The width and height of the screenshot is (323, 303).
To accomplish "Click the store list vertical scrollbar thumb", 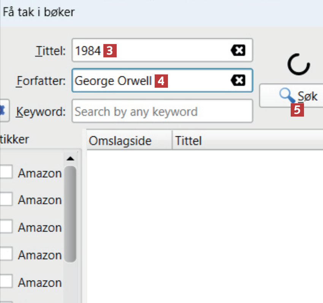I will 70,213.
